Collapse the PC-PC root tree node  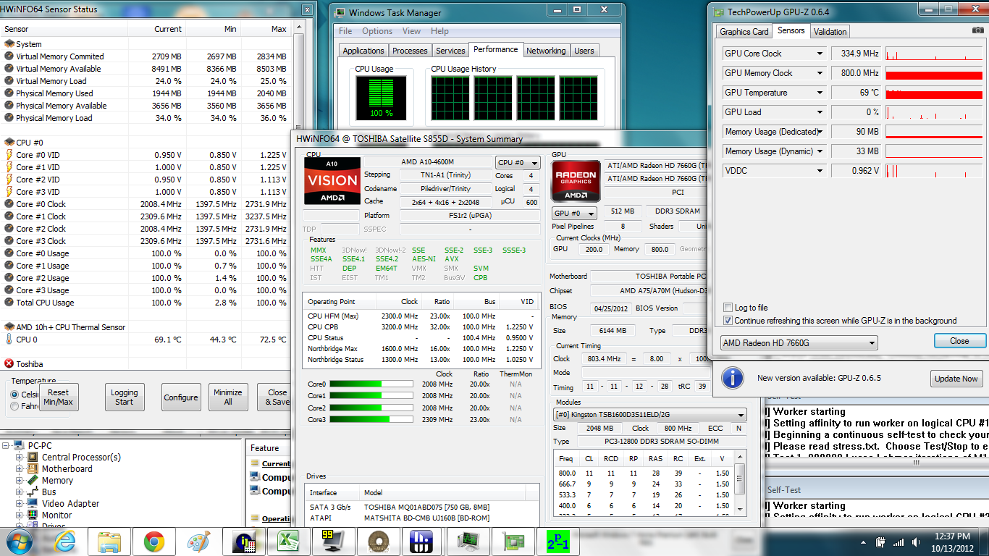[7, 445]
